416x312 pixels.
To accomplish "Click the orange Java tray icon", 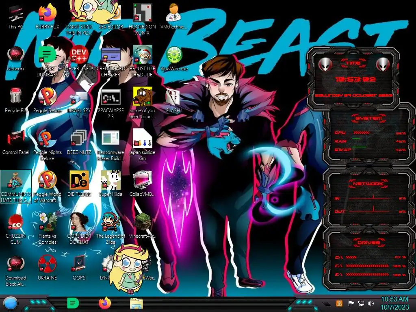I will point(339,303).
